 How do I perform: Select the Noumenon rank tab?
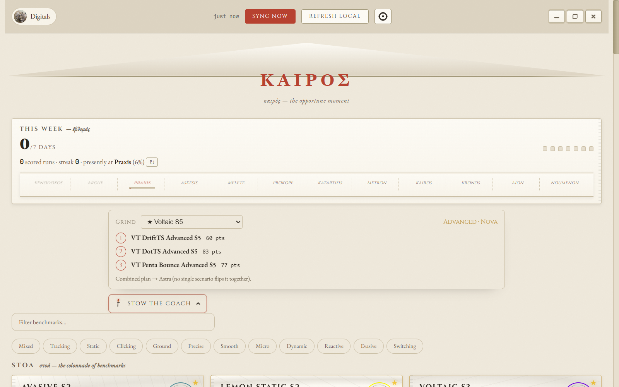pyautogui.click(x=565, y=183)
